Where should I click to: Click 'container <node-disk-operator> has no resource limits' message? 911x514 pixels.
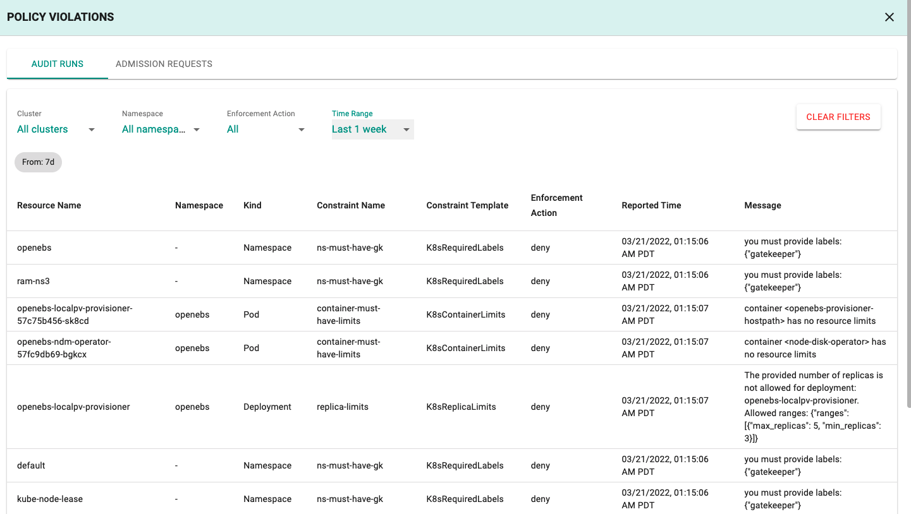click(815, 348)
